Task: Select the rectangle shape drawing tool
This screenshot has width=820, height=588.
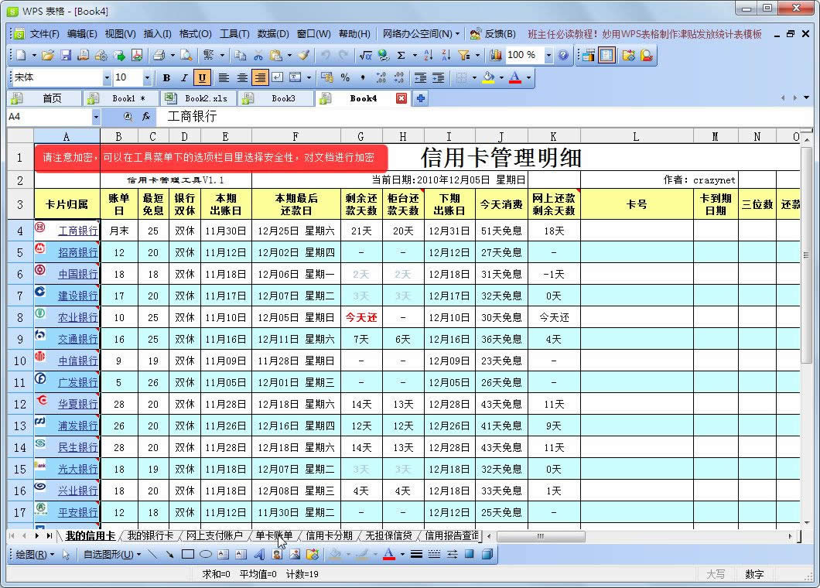Action: tap(187, 554)
